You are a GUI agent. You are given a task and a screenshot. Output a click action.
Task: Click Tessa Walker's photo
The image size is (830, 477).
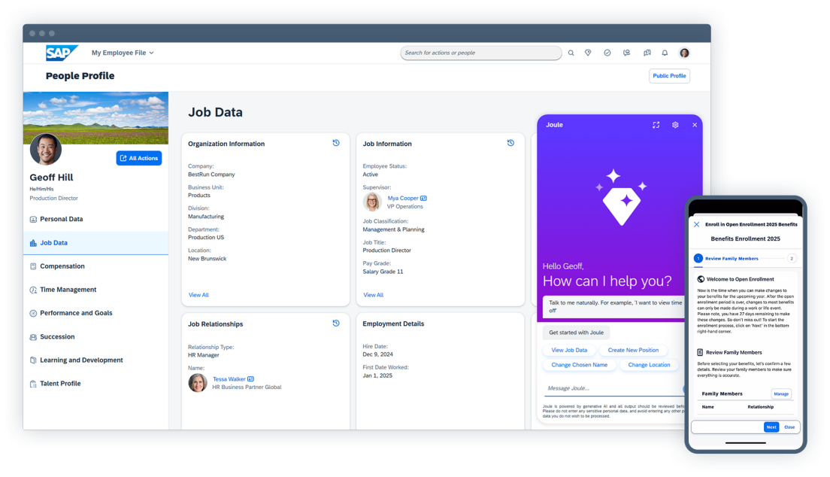pyautogui.click(x=198, y=383)
